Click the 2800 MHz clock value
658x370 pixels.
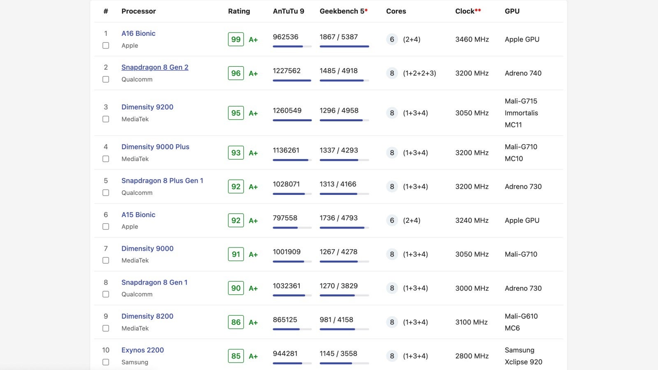coord(472,356)
